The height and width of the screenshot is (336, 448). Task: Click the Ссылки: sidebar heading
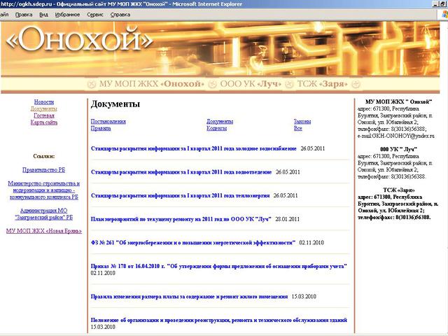43,156
